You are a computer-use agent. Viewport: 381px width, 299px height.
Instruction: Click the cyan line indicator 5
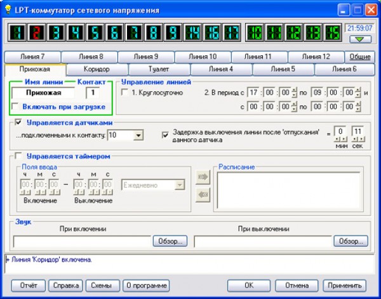pyautogui.click(x=98, y=32)
